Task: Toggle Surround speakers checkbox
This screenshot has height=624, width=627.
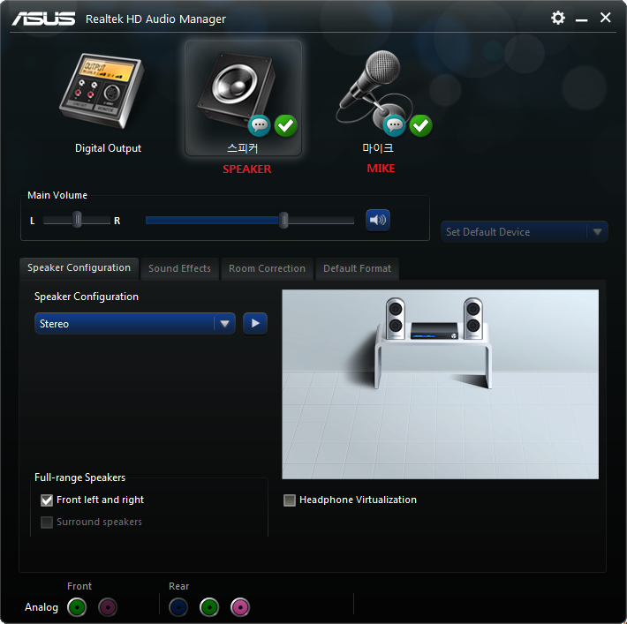Action: [47, 523]
